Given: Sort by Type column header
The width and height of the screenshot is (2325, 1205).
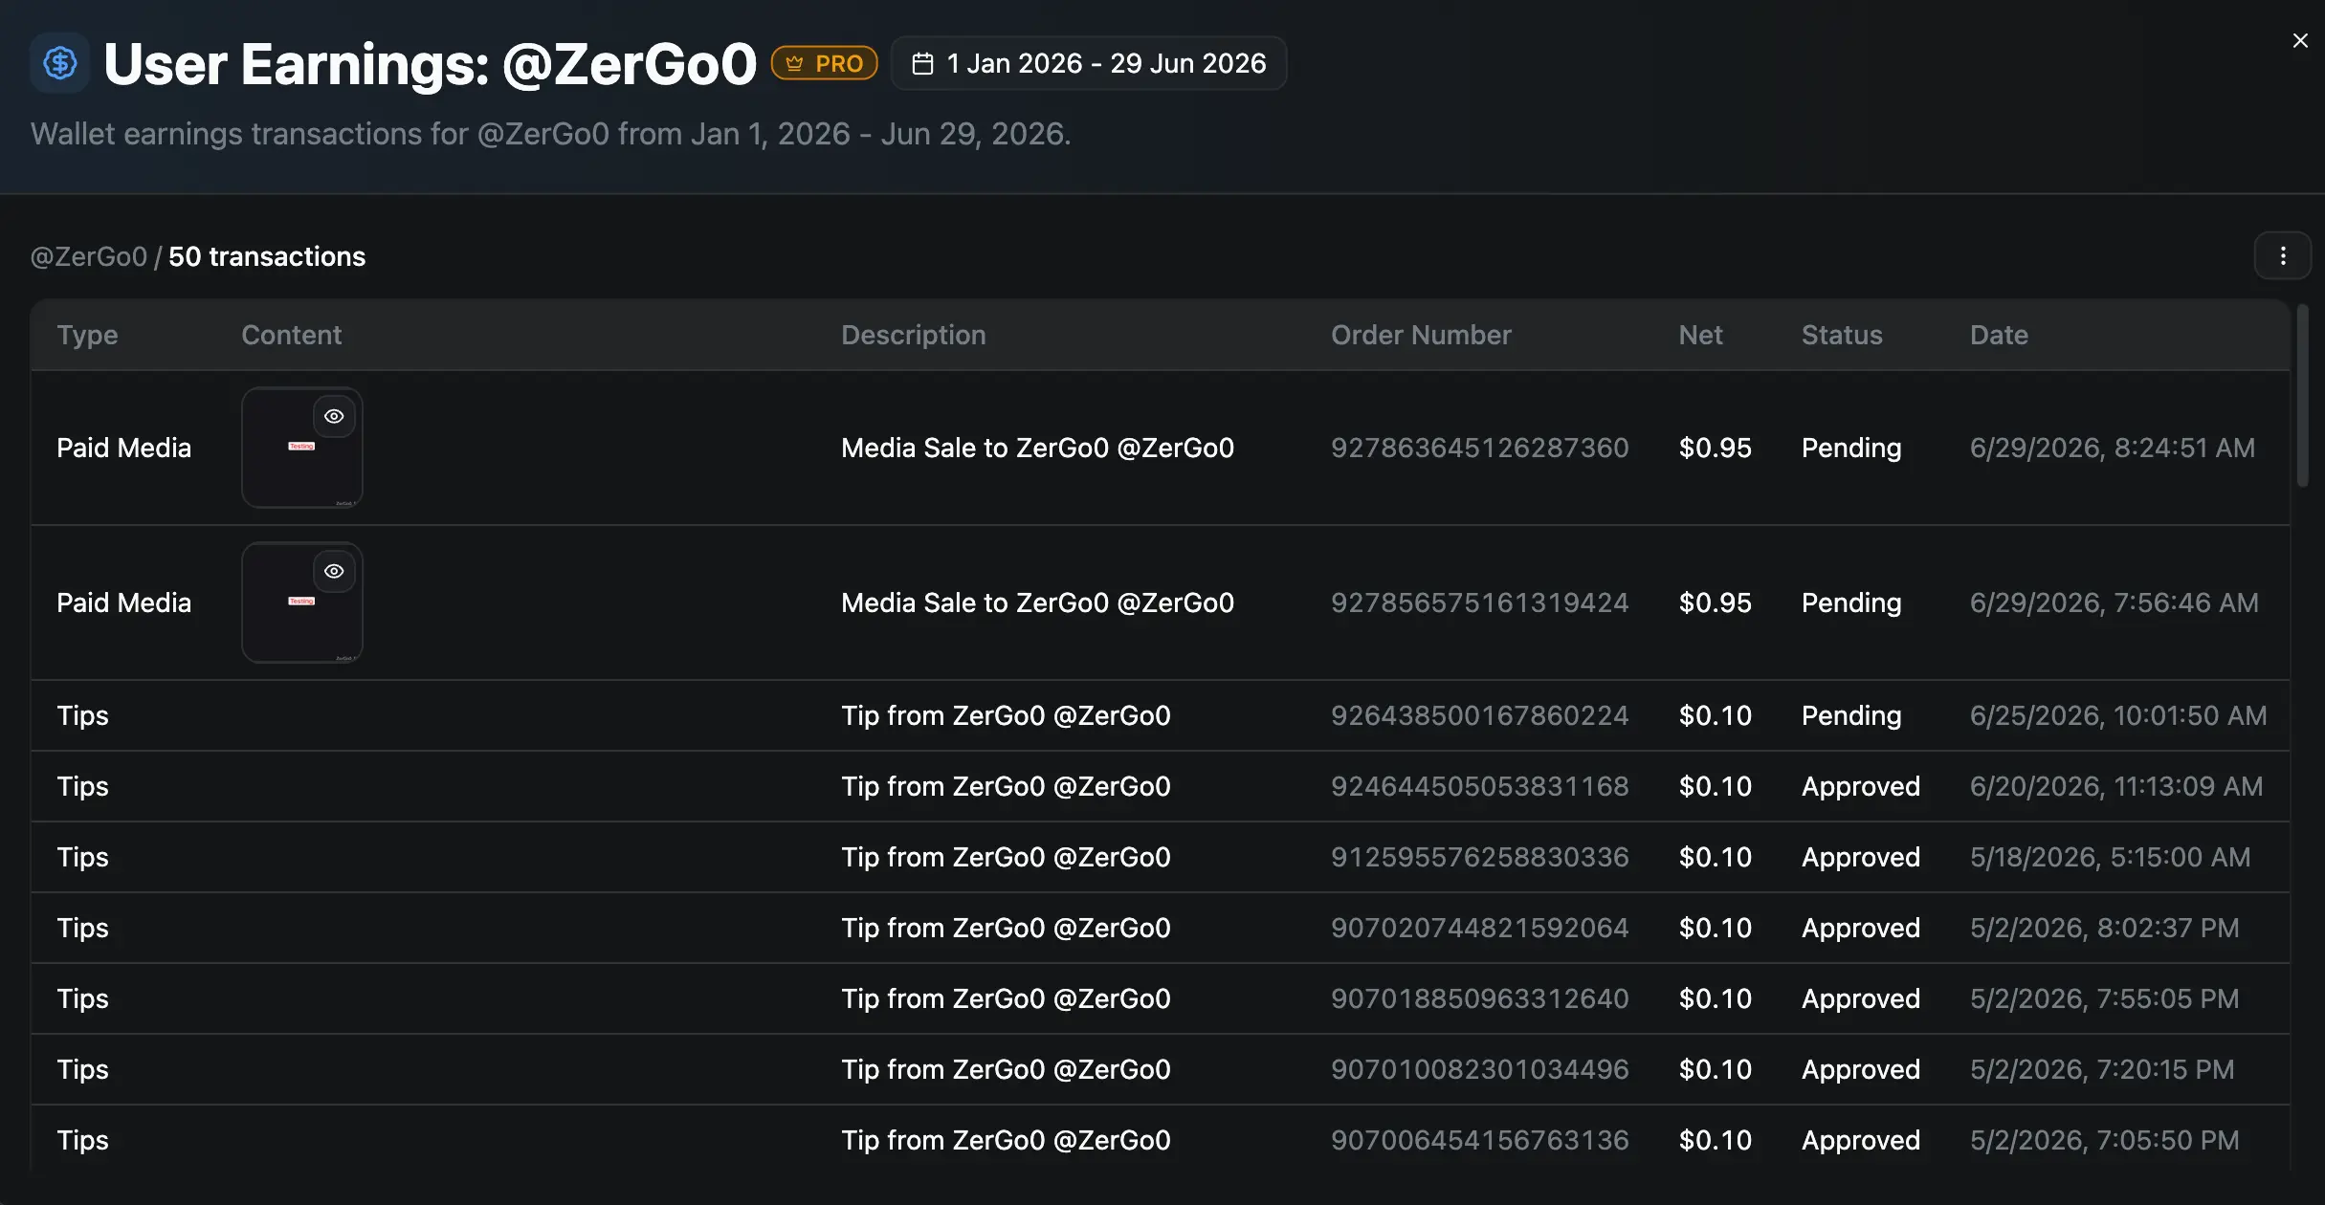Looking at the screenshot, I should pyautogui.click(x=87, y=335).
